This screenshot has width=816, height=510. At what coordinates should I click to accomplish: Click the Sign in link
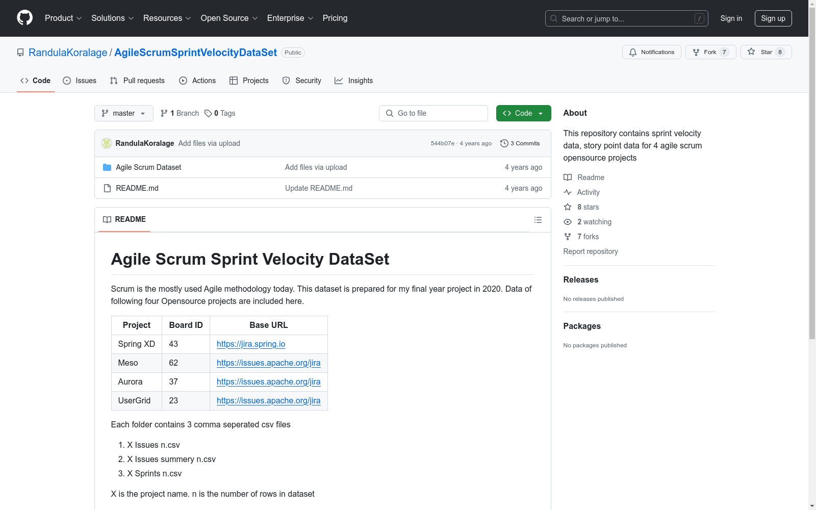(x=731, y=18)
